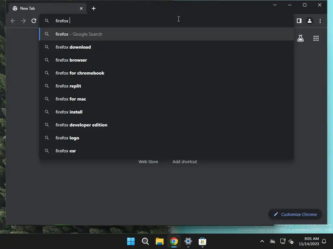
Task: Minimize the Chrome window
Action: [290, 5]
